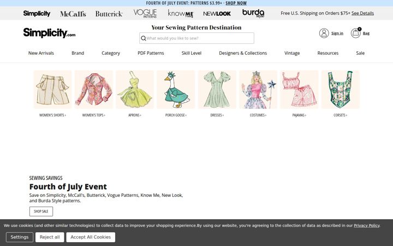Screen dimensions: 393x246
Task: Expand the Category navigation menu
Action: click(111, 53)
